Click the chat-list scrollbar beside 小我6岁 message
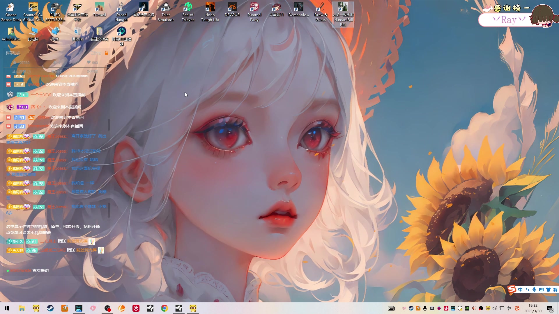The image size is (559, 314). (x=109, y=210)
